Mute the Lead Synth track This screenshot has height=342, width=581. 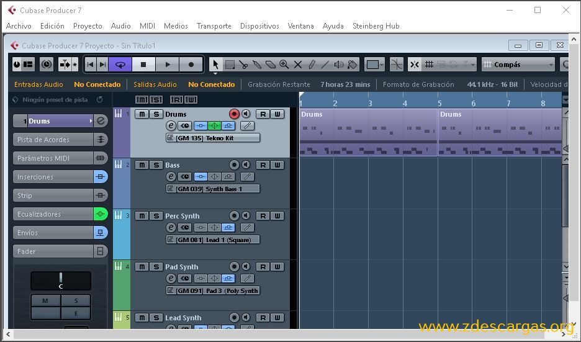[142, 318]
